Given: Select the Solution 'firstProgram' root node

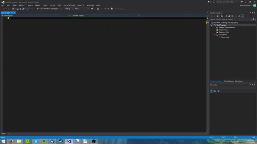Looking at the screenshot, I should [x=226, y=23].
